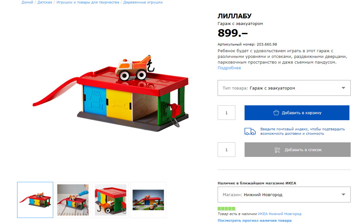Click Добавить в корзину button
This screenshot has height=223, width=364.
click(x=297, y=113)
